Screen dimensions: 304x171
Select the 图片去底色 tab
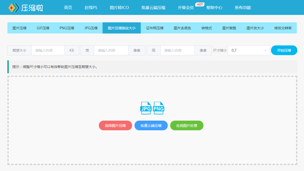pyautogui.click(x=182, y=28)
